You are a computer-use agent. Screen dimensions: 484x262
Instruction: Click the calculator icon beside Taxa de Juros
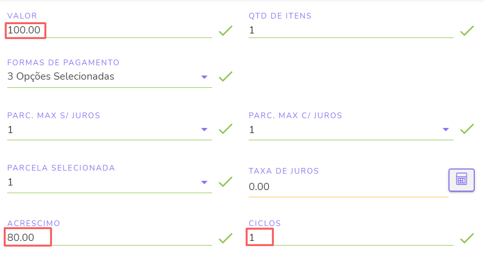pyautogui.click(x=461, y=180)
